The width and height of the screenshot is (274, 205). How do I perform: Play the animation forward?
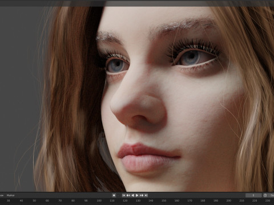(x=137, y=195)
